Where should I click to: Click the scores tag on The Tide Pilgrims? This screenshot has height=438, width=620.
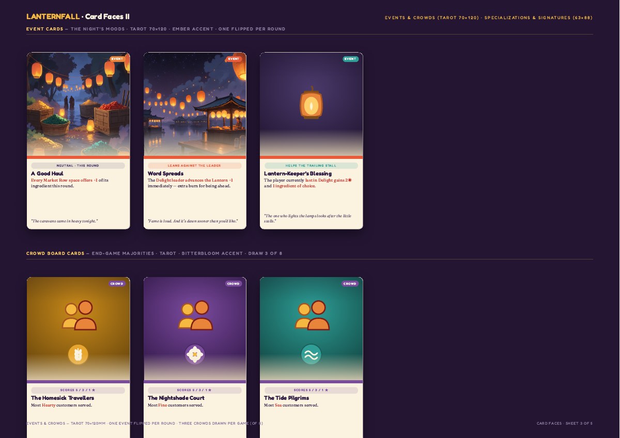point(311,390)
